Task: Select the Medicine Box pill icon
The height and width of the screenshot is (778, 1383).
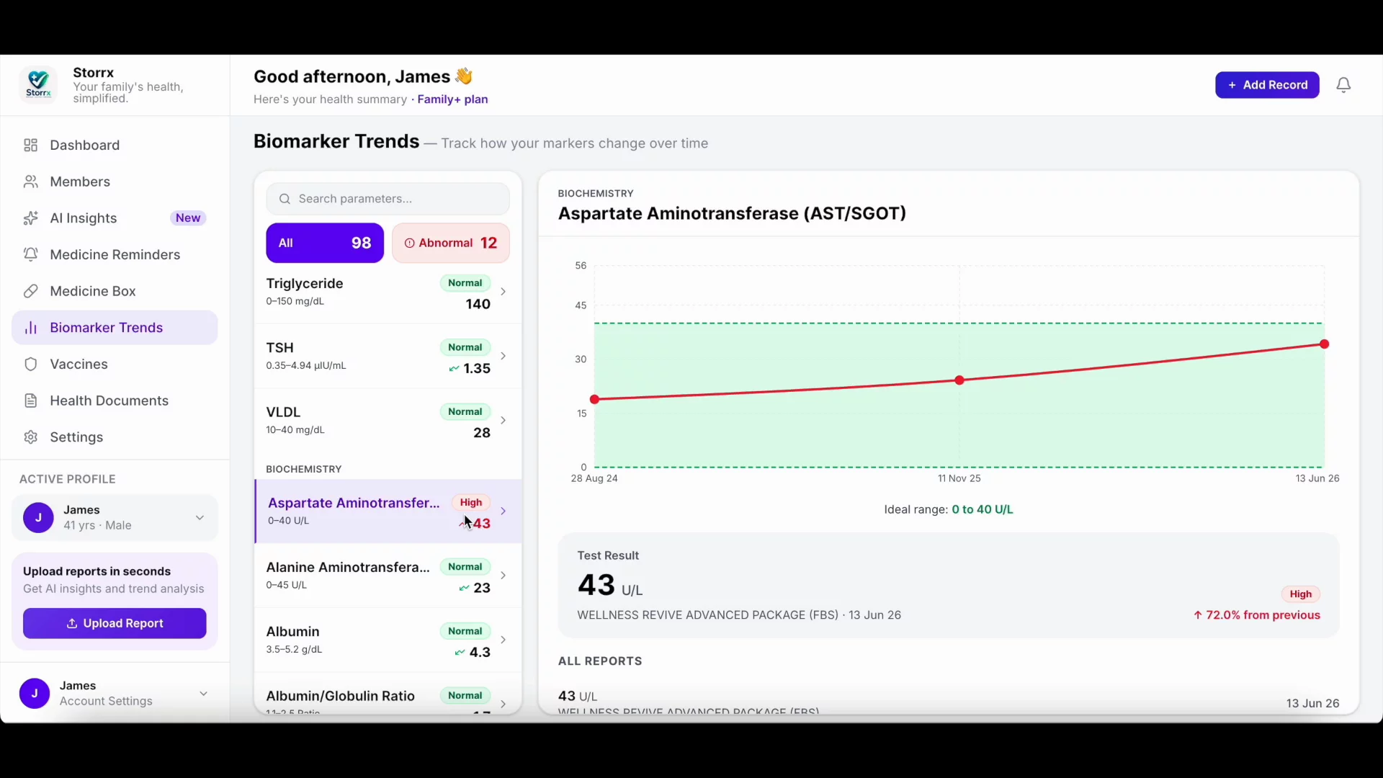Action: pos(30,292)
